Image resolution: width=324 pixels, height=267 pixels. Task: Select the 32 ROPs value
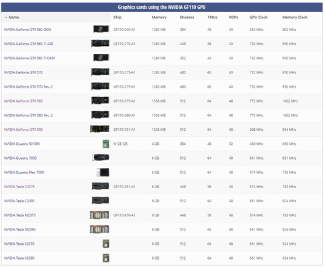(231, 144)
